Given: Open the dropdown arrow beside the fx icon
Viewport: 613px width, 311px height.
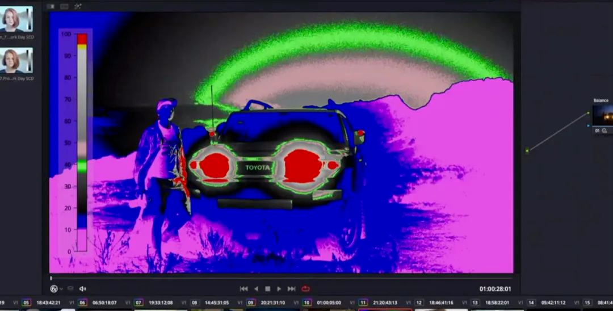Looking at the screenshot, I should click(61, 289).
